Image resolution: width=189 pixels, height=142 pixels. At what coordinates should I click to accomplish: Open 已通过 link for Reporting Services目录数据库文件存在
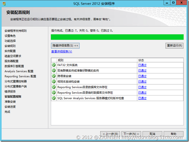pos(142,87)
